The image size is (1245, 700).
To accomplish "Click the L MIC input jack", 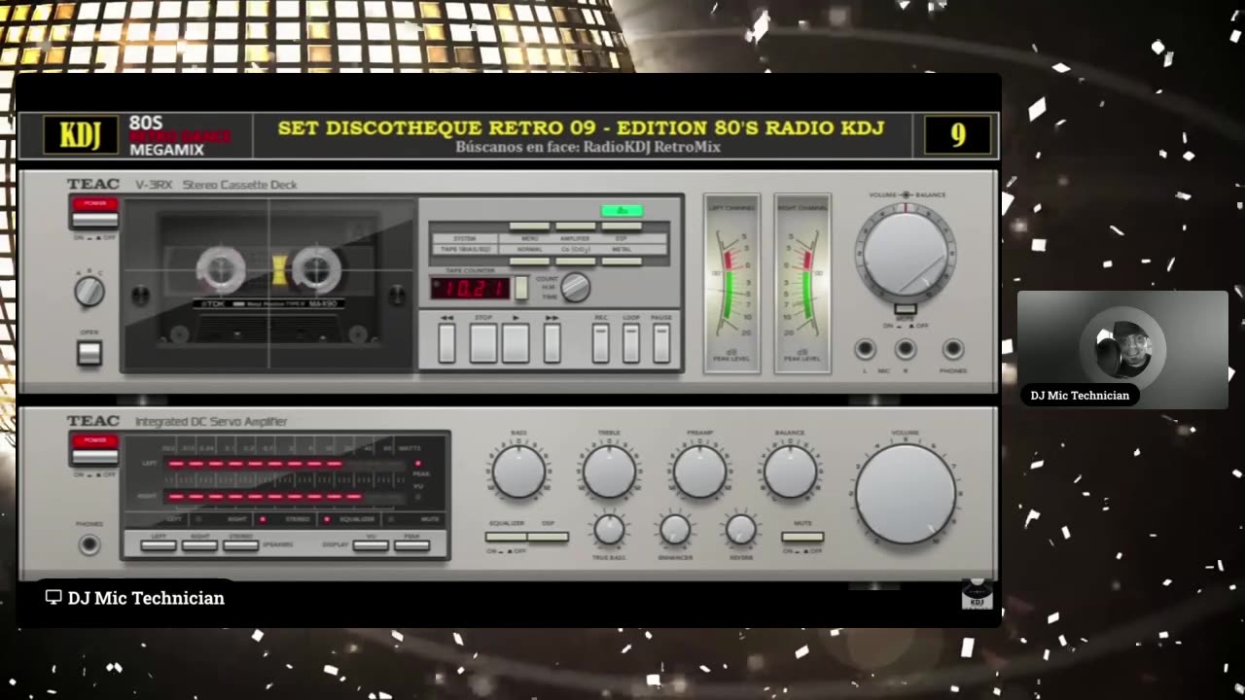I will (865, 349).
